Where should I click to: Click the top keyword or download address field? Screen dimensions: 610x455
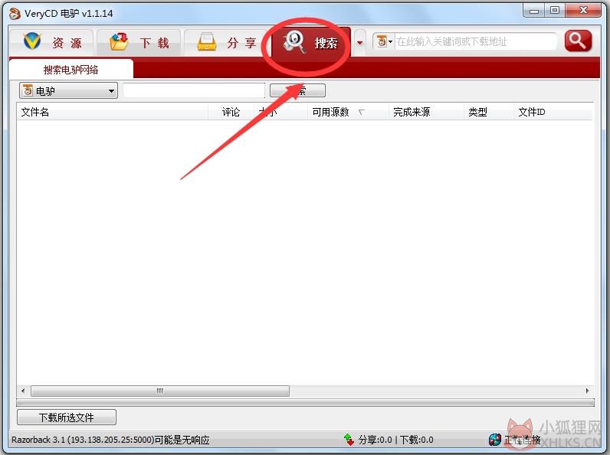[x=475, y=41]
